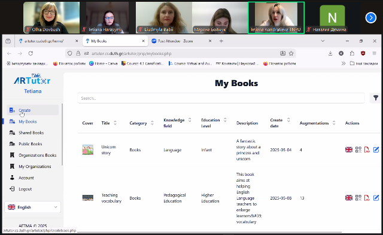Open a new browser tab
Viewport: 383px width, 235px height.
click(221, 41)
